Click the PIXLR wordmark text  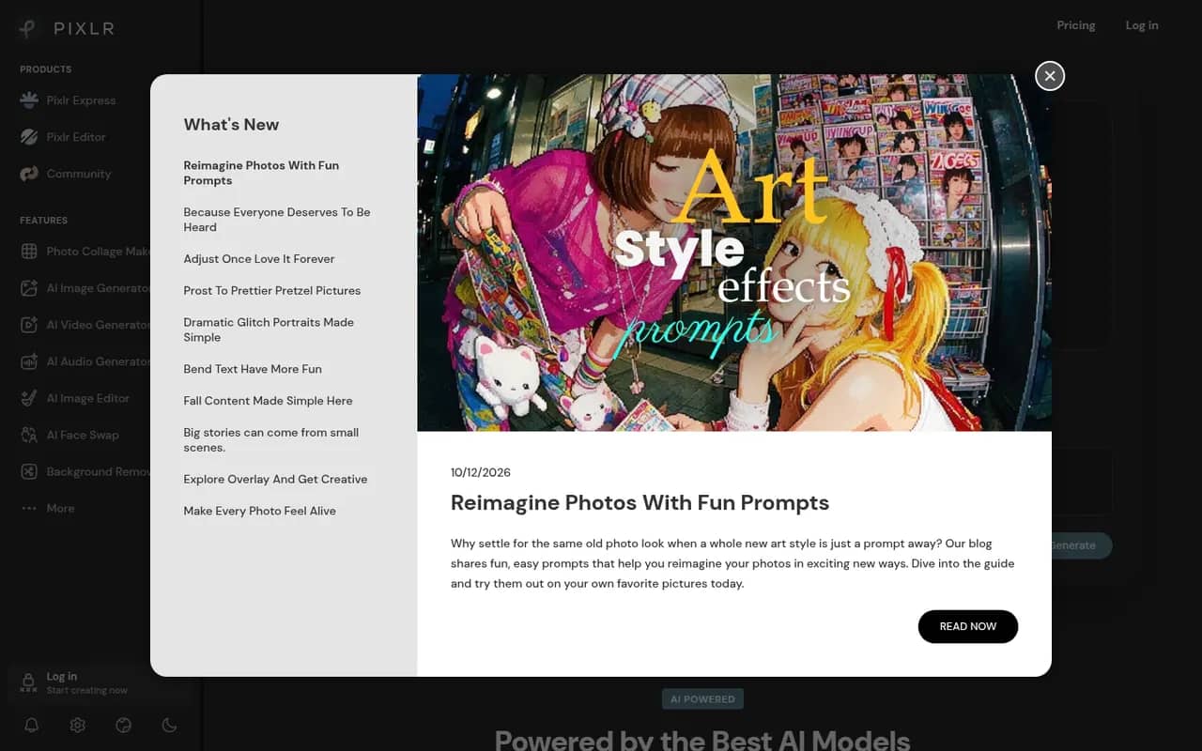click(84, 28)
